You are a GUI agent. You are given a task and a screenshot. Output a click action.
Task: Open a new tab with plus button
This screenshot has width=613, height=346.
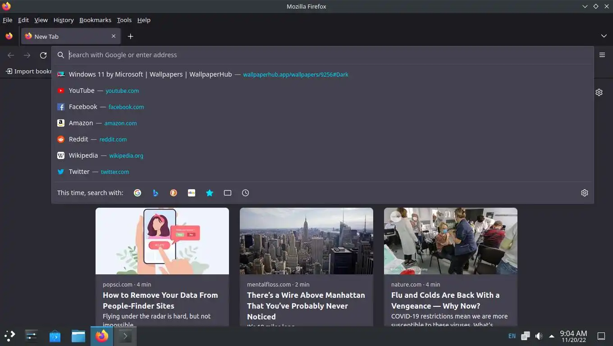point(130,36)
